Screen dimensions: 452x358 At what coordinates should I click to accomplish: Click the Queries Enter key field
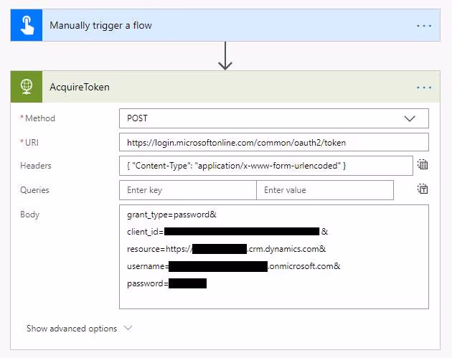pyautogui.click(x=188, y=190)
